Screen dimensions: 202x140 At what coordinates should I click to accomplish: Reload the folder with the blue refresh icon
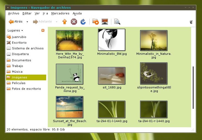[x=83, y=22]
